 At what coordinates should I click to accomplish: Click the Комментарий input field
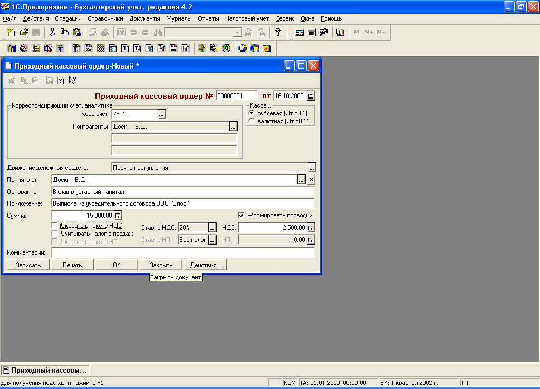click(183, 252)
